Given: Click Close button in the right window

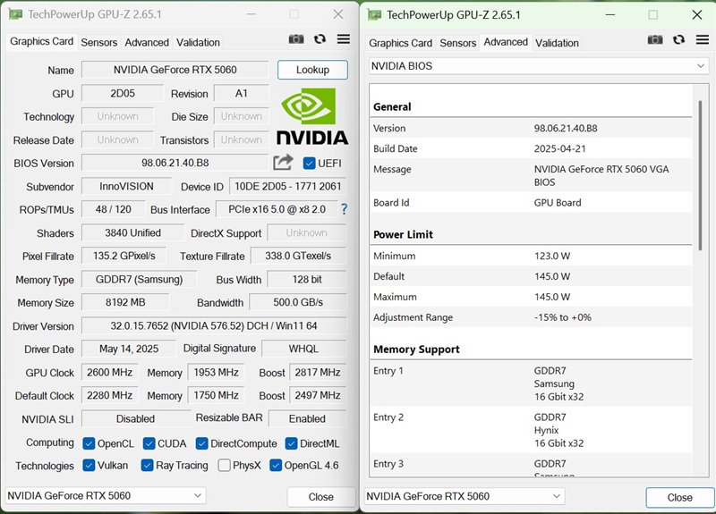Looking at the screenshot, I should click(x=679, y=497).
